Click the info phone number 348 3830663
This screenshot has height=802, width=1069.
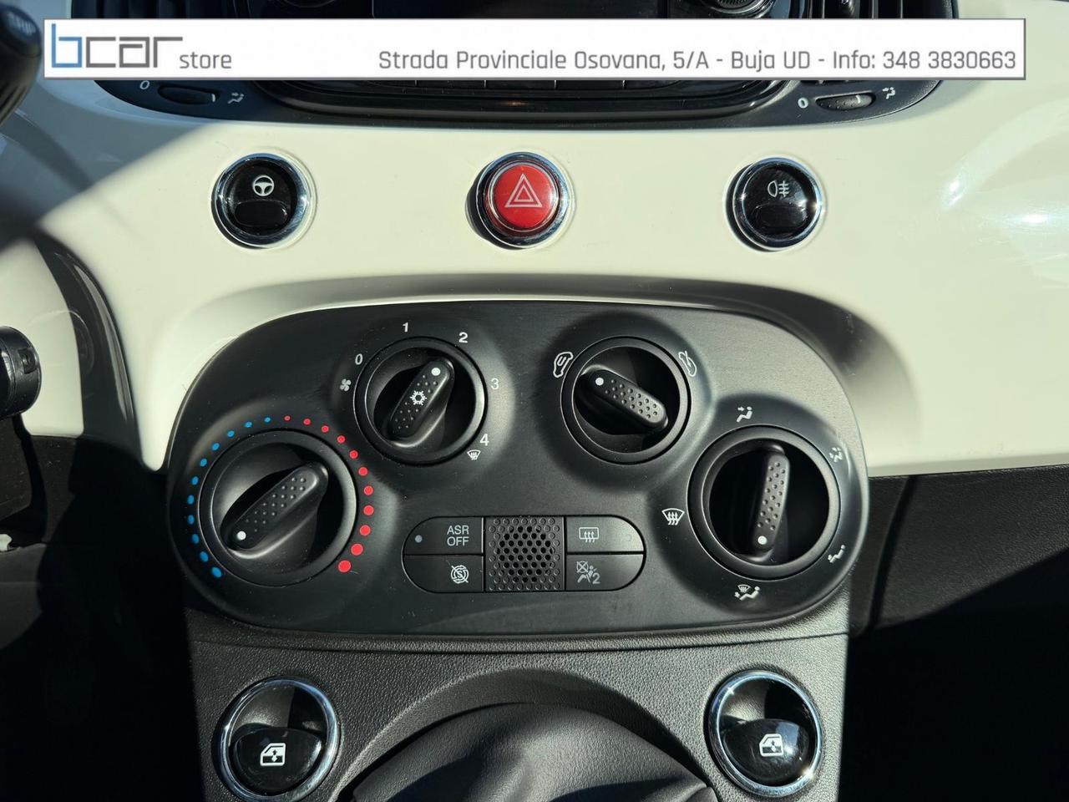(x=948, y=59)
